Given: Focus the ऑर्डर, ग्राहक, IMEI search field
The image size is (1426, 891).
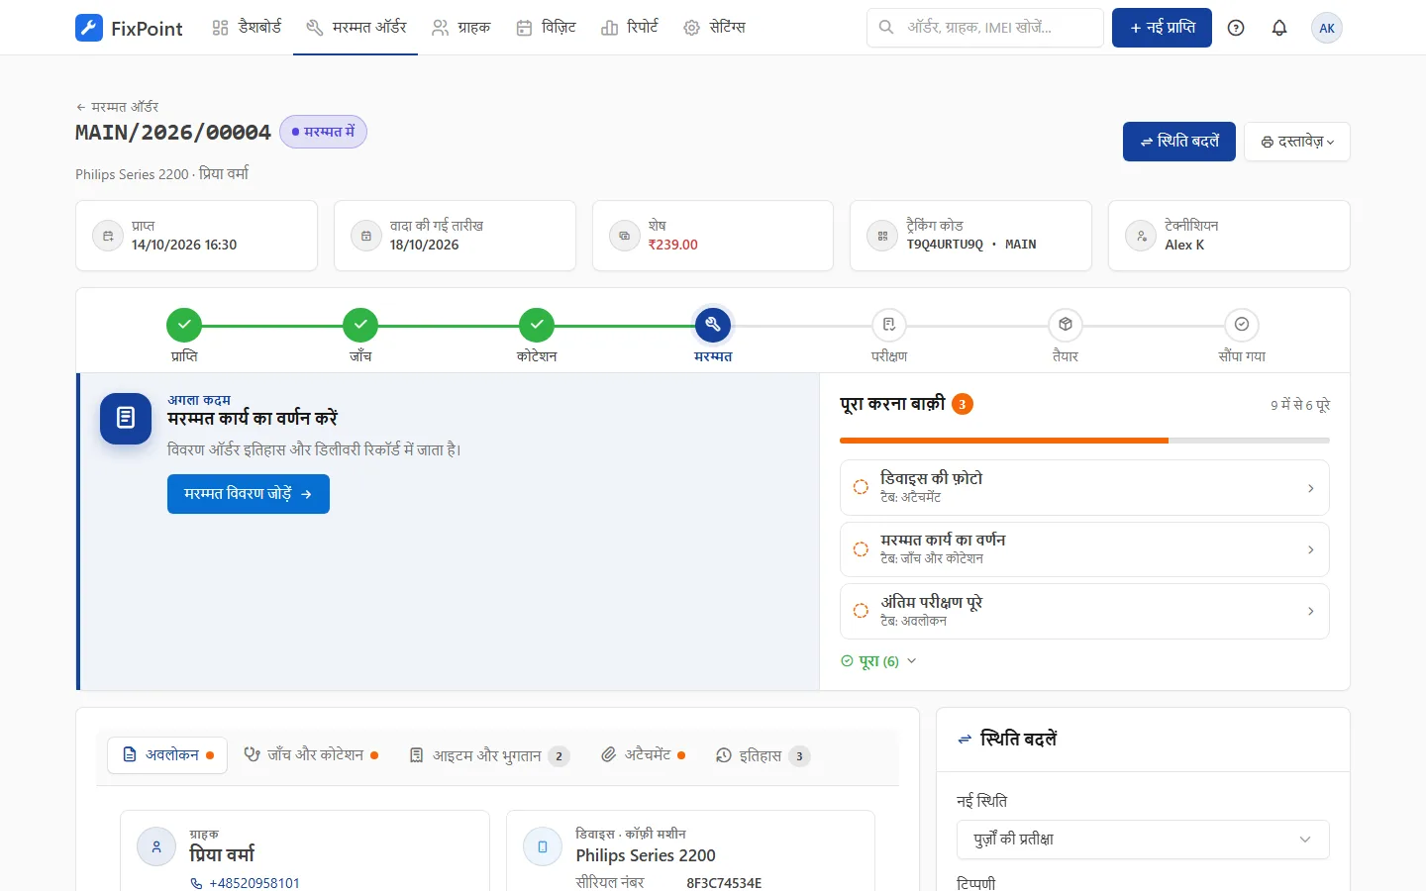Looking at the screenshot, I should click(985, 28).
